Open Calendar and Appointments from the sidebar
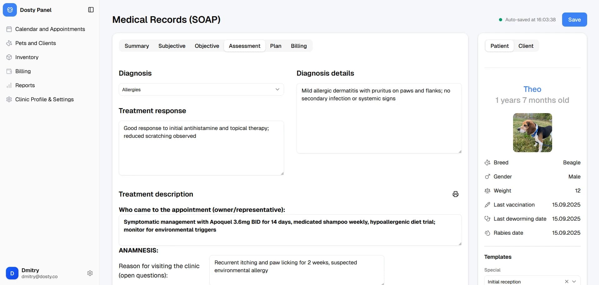Image resolution: width=599 pixels, height=285 pixels. point(50,29)
